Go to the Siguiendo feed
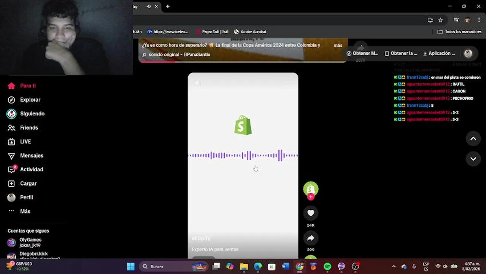 click(x=26, y=113)
